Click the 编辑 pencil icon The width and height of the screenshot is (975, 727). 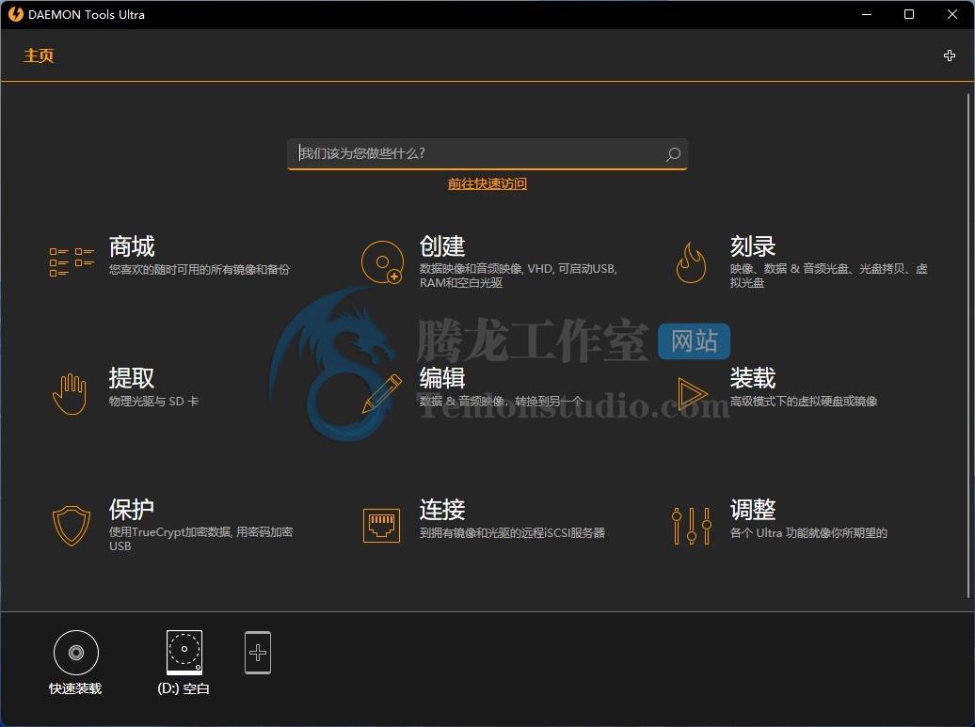click(x=382, y=394)
